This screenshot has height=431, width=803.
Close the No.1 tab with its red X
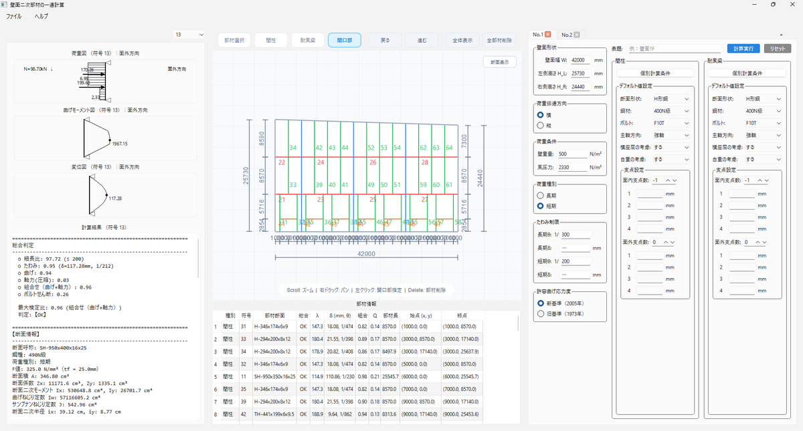point(548,34)
